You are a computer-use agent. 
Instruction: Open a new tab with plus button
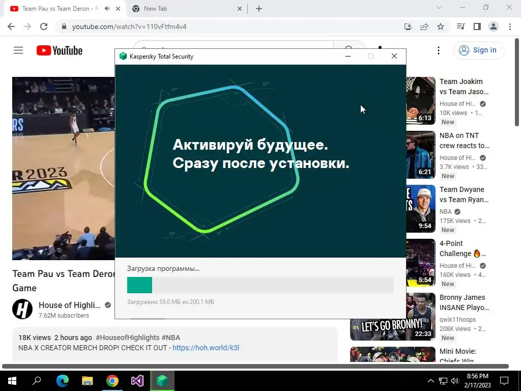click(x=259, y=9)
